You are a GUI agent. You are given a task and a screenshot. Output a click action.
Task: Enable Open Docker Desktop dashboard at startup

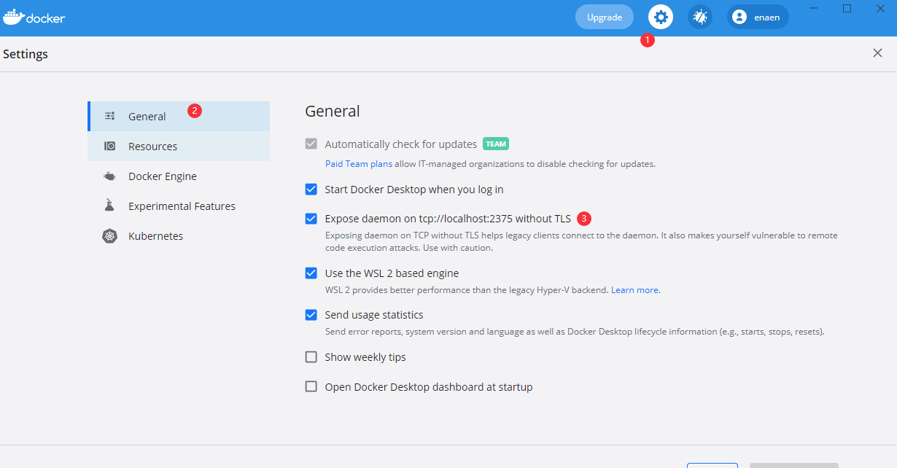point(311,387)
